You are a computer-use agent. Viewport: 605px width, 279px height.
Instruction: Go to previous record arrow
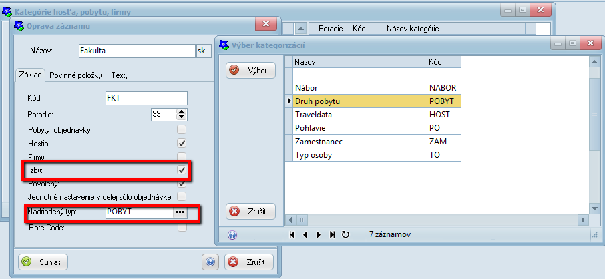pyautogui.click(x=305, y=235)
